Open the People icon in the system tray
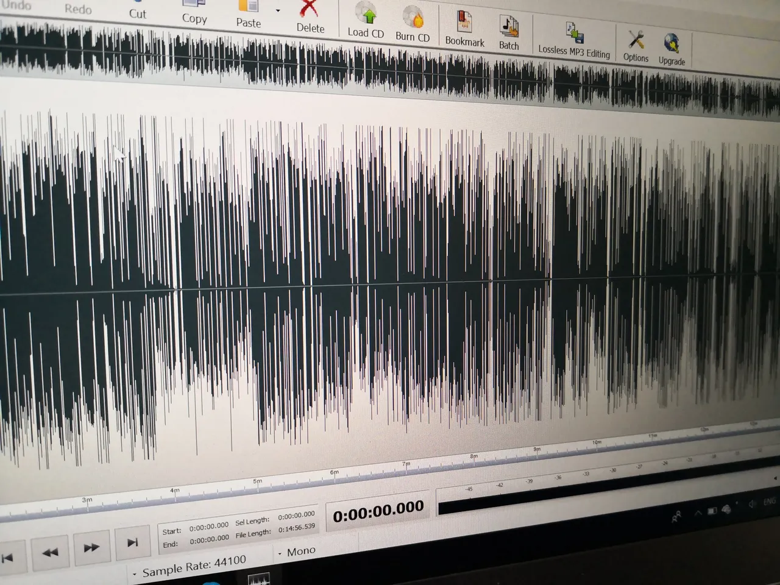Image resolution: width=780 pixels, height=585 pixels. (676, 517)
